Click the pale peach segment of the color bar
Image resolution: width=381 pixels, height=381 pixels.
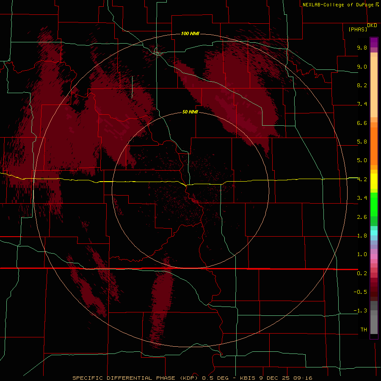tap(374, 87)
